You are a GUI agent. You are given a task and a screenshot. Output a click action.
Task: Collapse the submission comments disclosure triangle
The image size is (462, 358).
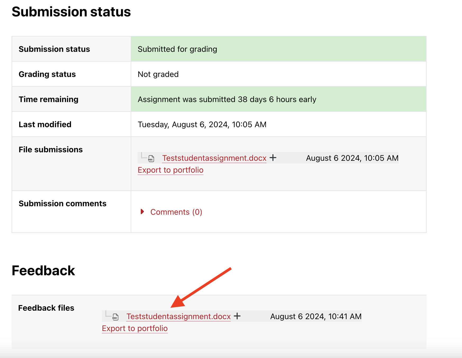click(143, 212)
